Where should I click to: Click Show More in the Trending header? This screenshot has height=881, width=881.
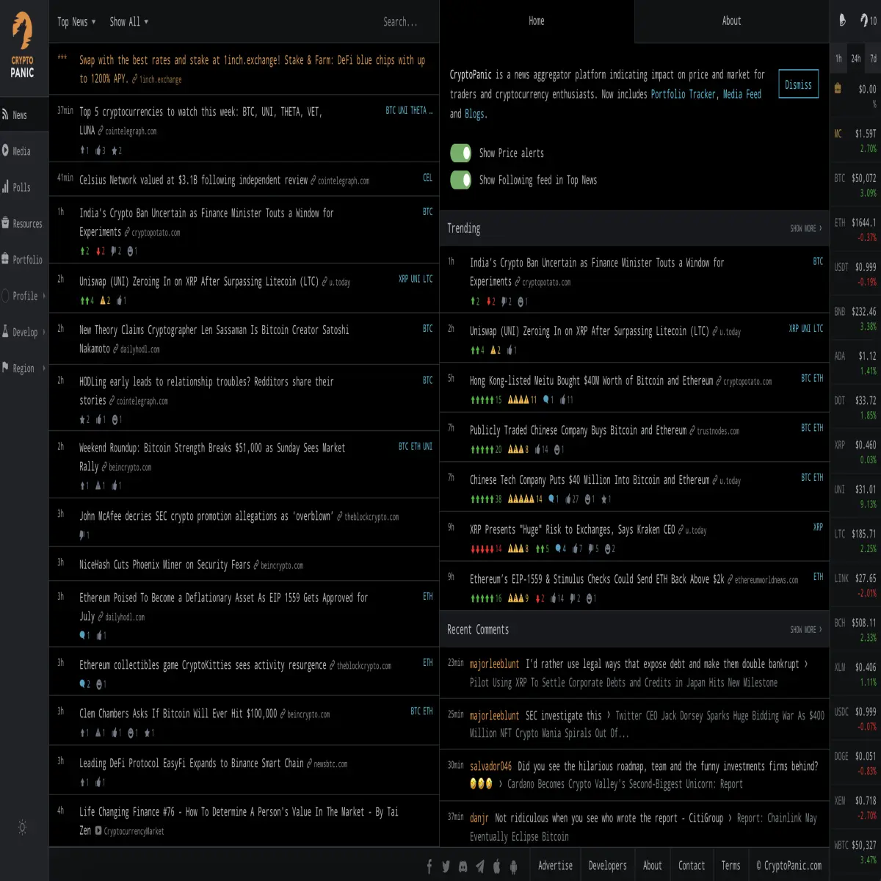(x=805, y=228)
